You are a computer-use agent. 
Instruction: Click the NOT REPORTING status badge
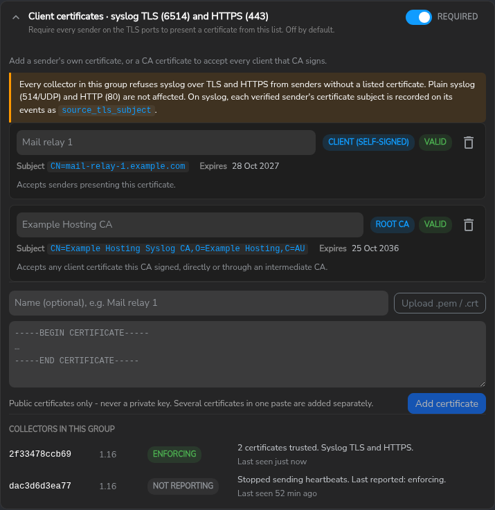coord(183,486)
